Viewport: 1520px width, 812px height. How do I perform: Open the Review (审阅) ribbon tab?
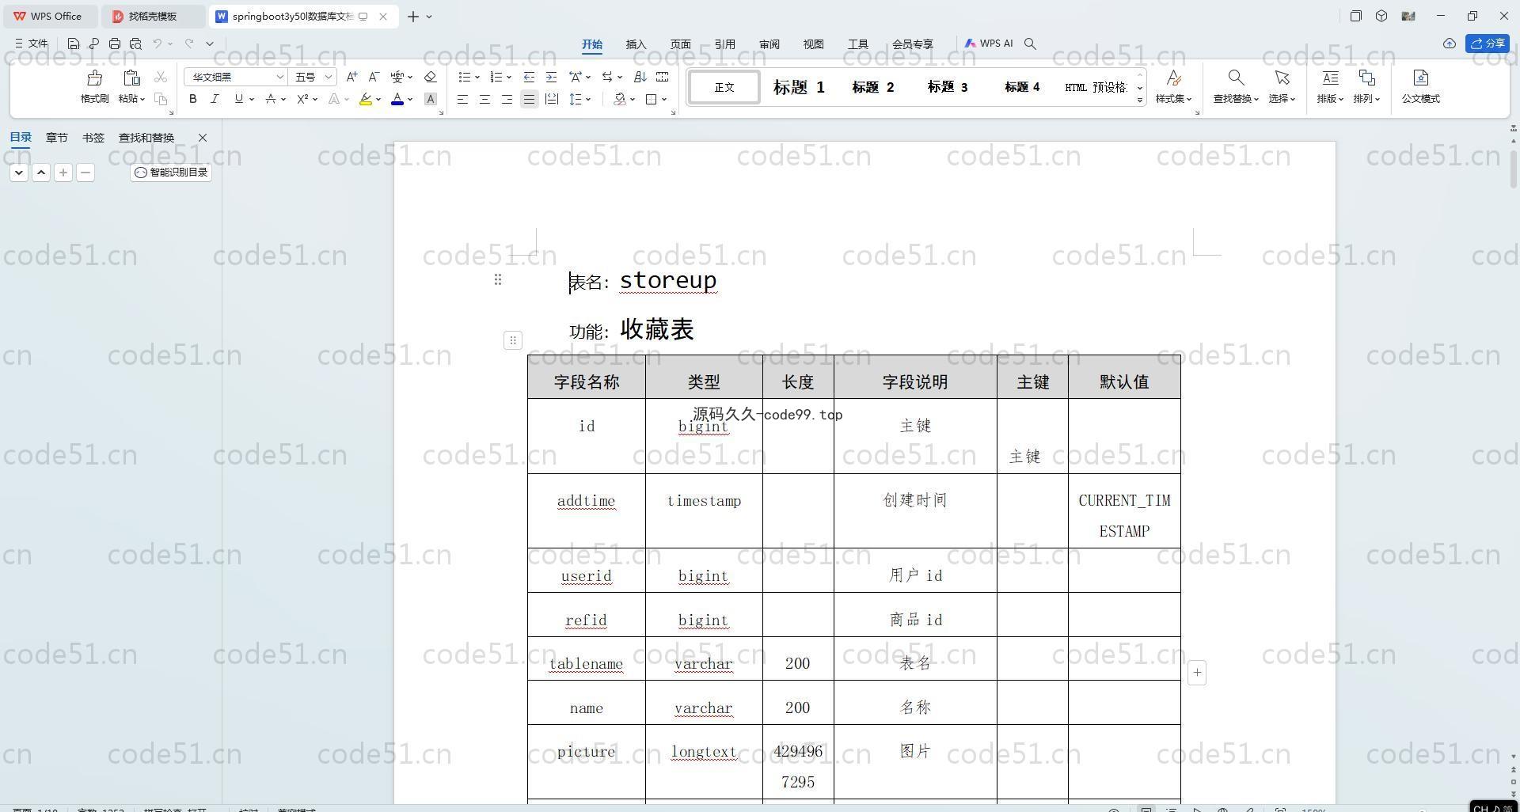point(769,44)
